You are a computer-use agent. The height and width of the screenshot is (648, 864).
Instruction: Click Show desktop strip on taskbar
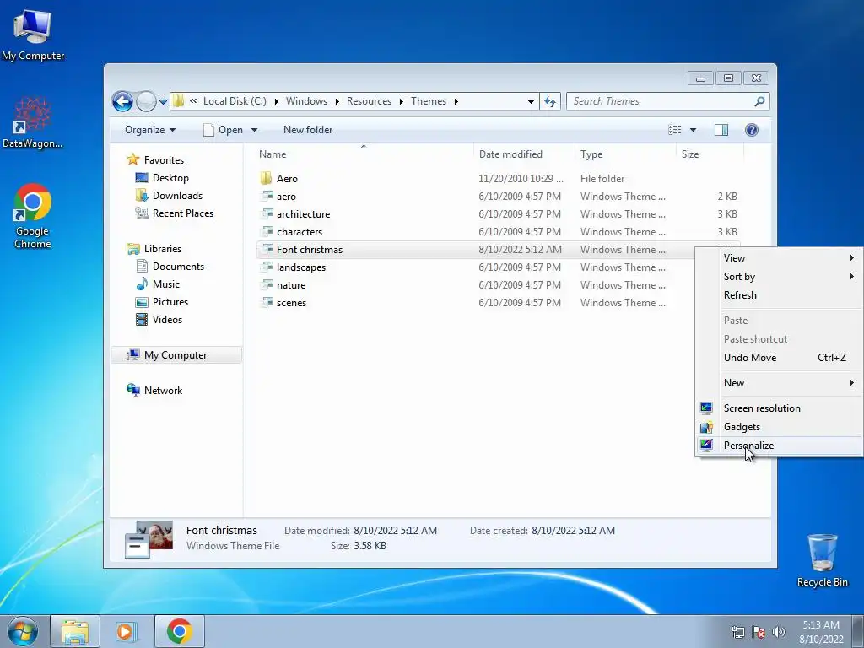click(857, 632)
